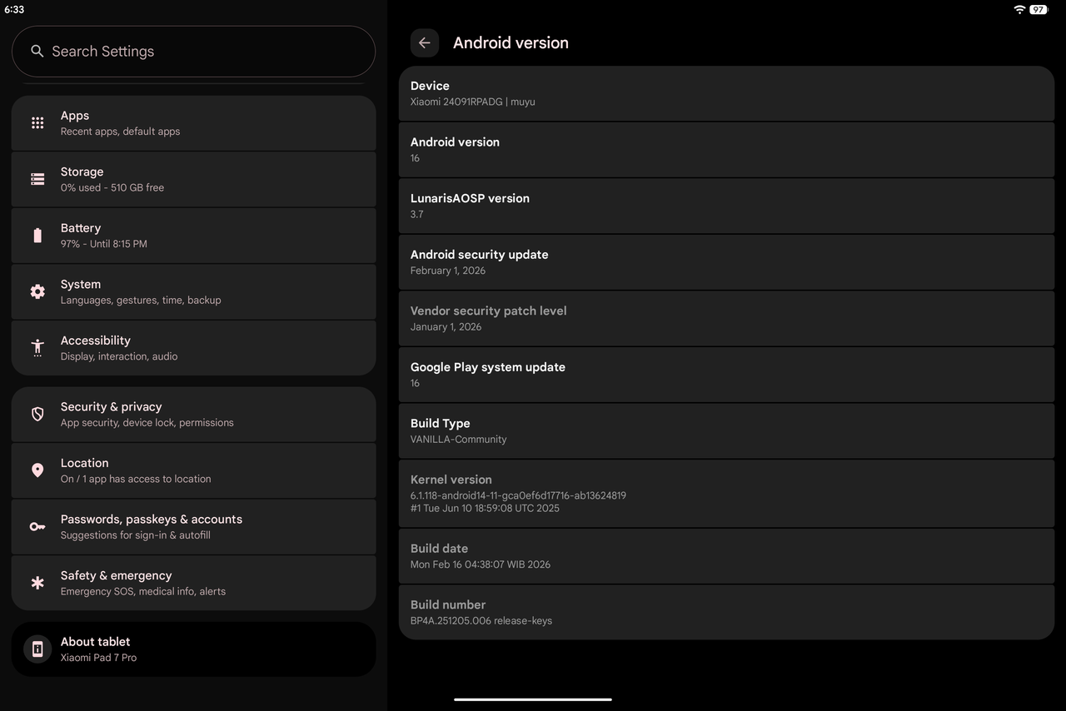The height and width of the screenshot is (711, 1066).
Task: Select About tablet entry
Action: (x=194, y=649)
